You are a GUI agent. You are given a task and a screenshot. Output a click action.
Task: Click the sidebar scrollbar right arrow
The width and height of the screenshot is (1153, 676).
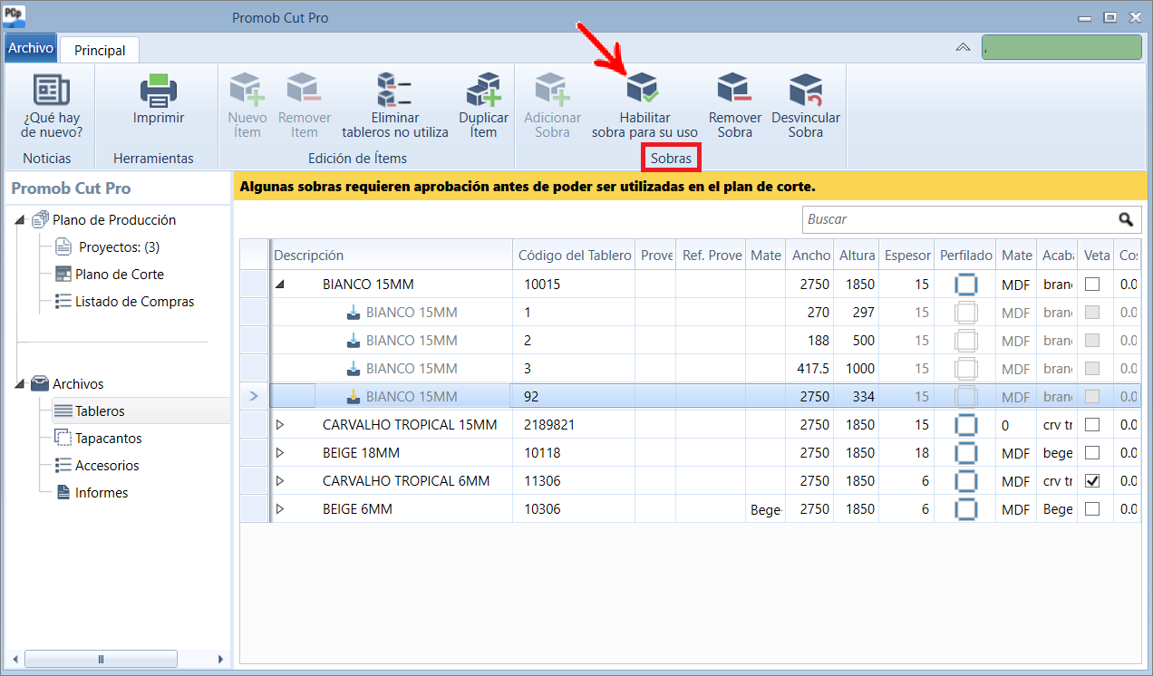221,659
